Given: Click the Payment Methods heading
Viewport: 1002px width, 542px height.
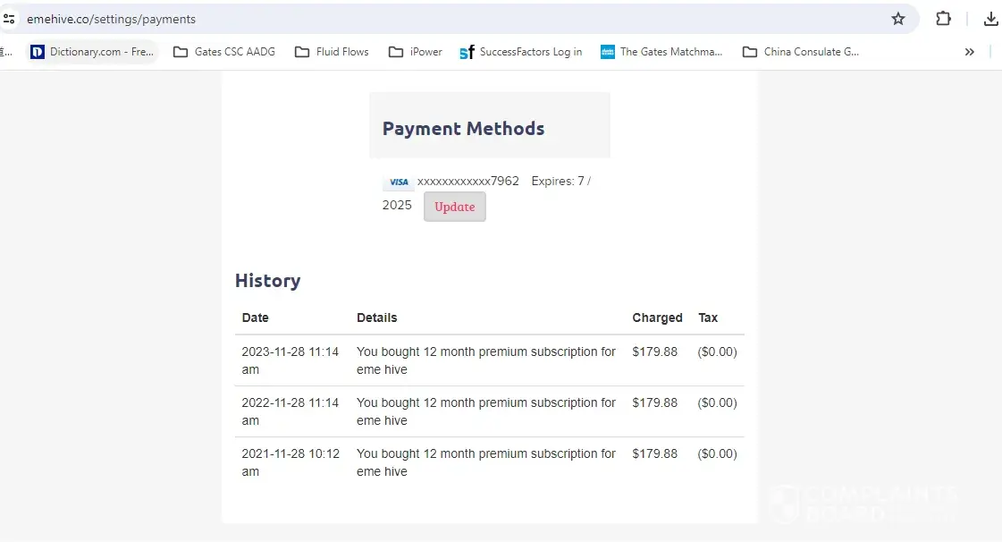Looking at the screenshot, I should pos(463,129).
